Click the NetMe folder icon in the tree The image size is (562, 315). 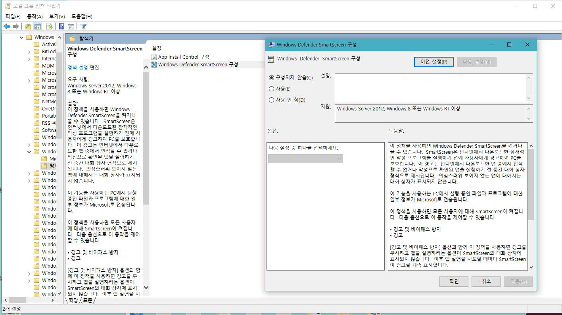(x=37, y=102)
